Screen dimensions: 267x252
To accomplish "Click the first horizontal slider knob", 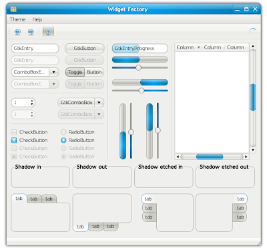I will (x=138, y=68).
